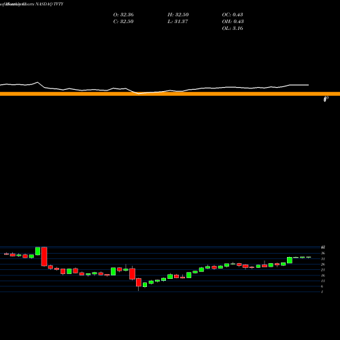Click the 11 price axis label
The image size is (340, 340).
(323, 281)
